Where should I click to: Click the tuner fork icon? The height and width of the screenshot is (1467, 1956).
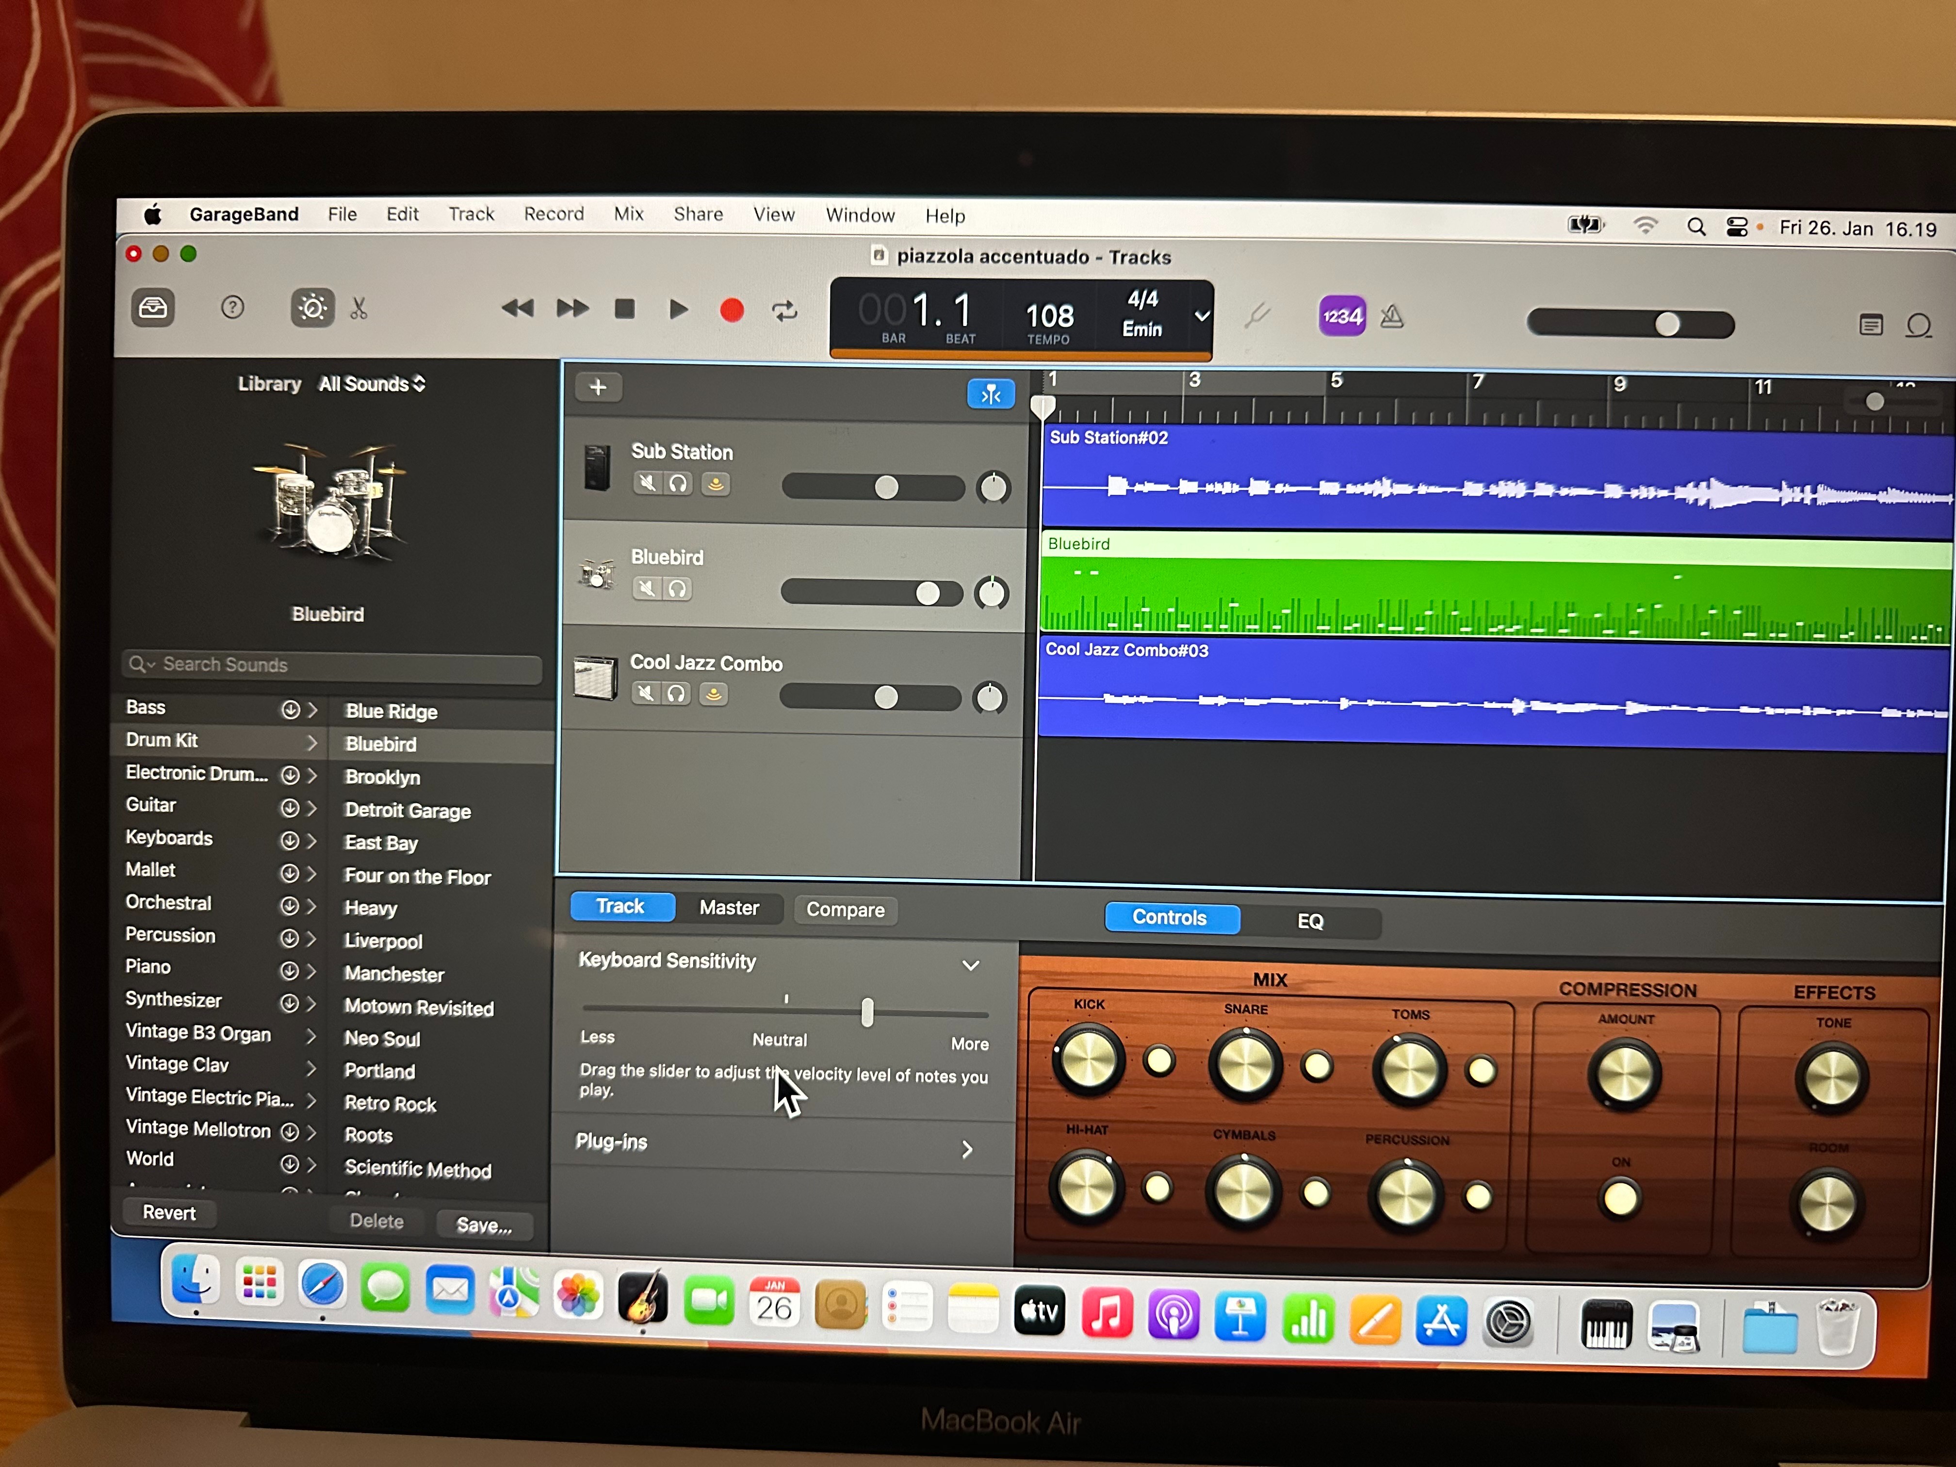point(1256,315)
